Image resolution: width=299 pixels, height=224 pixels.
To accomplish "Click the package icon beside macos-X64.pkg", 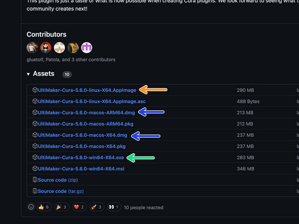I will (x=35, y=146).
